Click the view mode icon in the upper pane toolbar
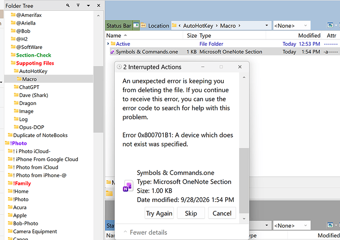 [330, 25]
